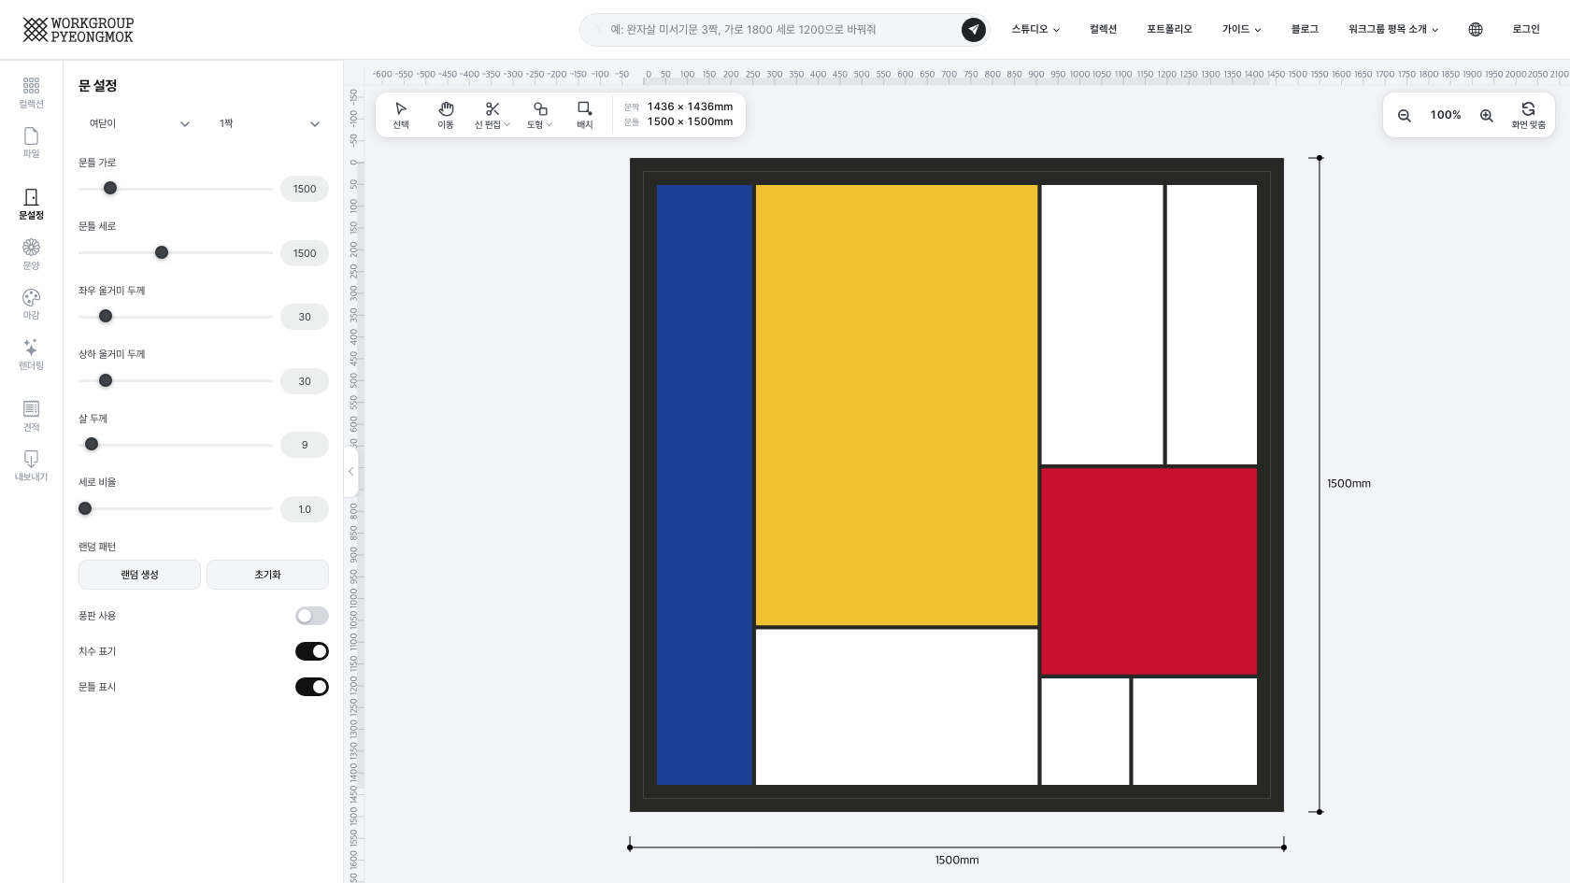This screenshot has width=1570, height=883.
Task: Select the red panel in the door
Action: pos(1149,571)
